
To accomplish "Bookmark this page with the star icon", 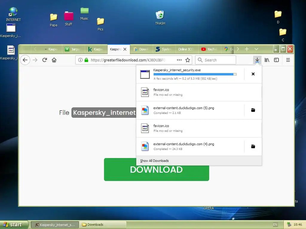I will click(188, 60).
